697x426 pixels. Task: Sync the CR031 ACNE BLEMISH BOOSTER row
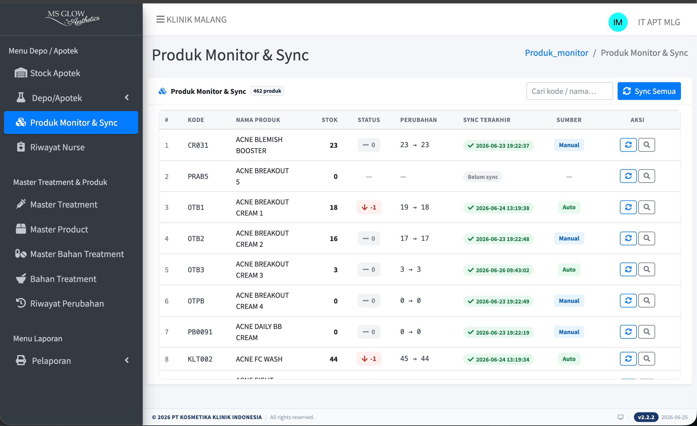click(628, 145)
